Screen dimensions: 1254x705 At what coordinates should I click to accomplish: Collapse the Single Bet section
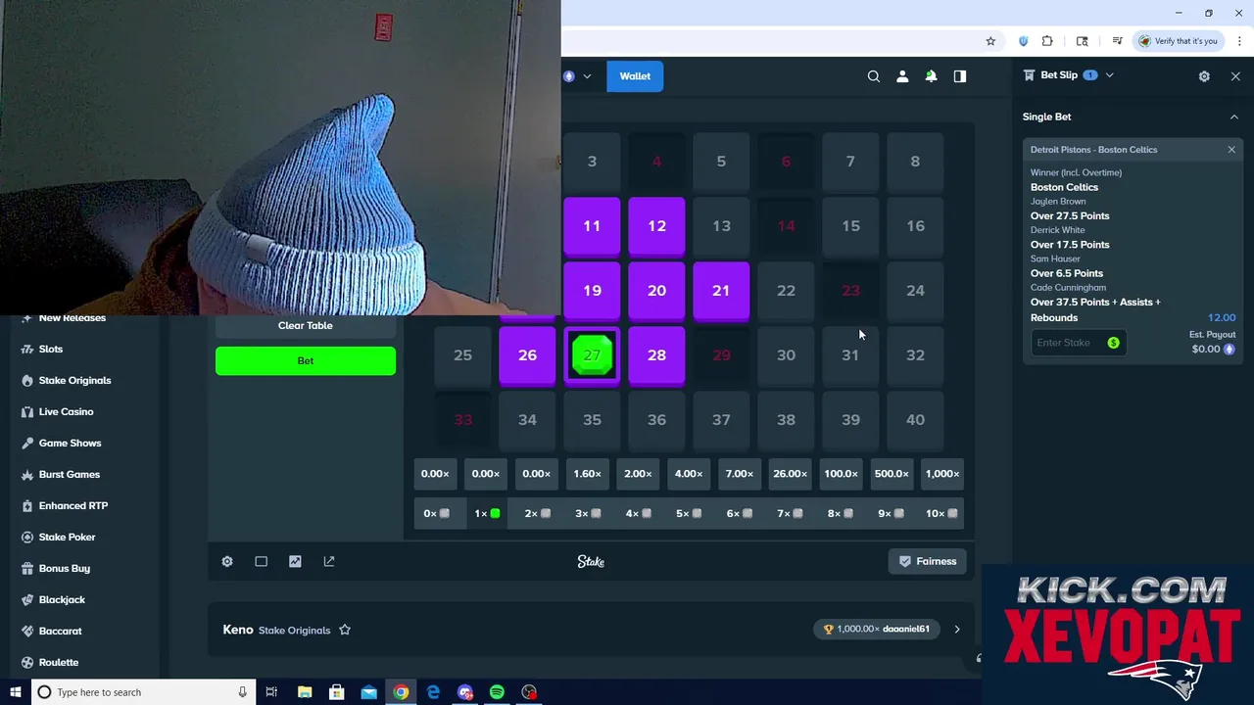pyautogui.click(x=1233, y=117)
